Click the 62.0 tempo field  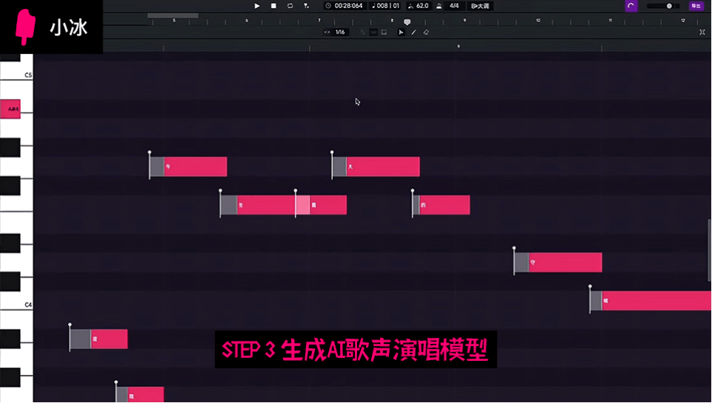coord(421,6)
